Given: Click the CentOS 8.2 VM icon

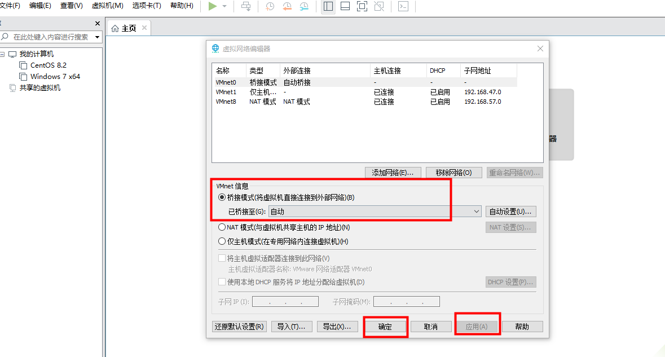Looking at the screenshot, I should click(23, 65).
